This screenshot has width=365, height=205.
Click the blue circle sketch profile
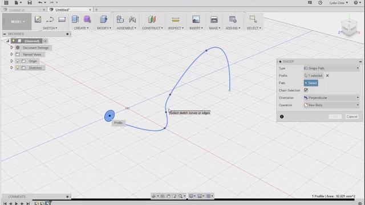(x=109, y=116)
